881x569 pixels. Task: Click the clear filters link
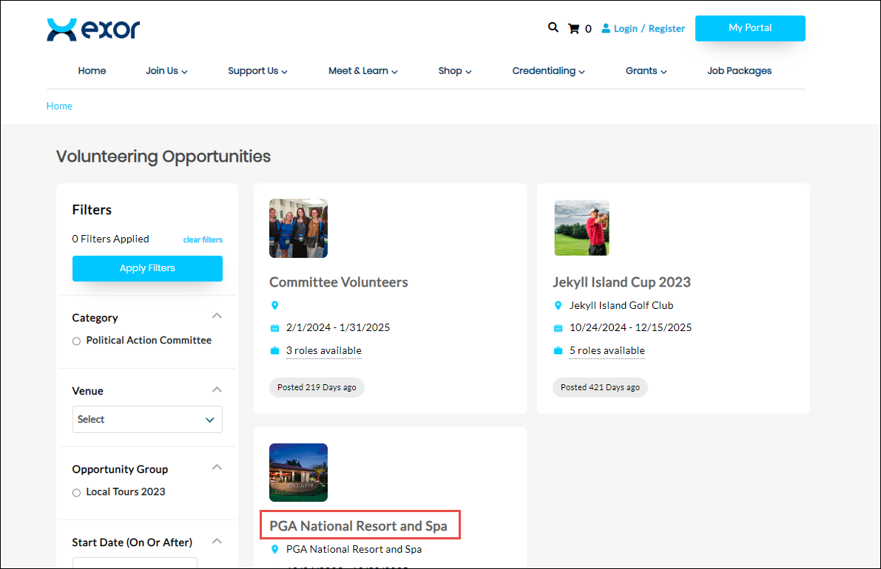203,239
